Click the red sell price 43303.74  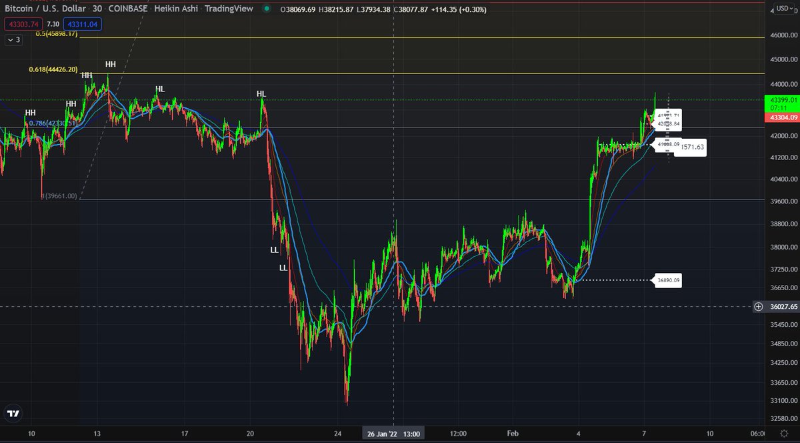23,23
